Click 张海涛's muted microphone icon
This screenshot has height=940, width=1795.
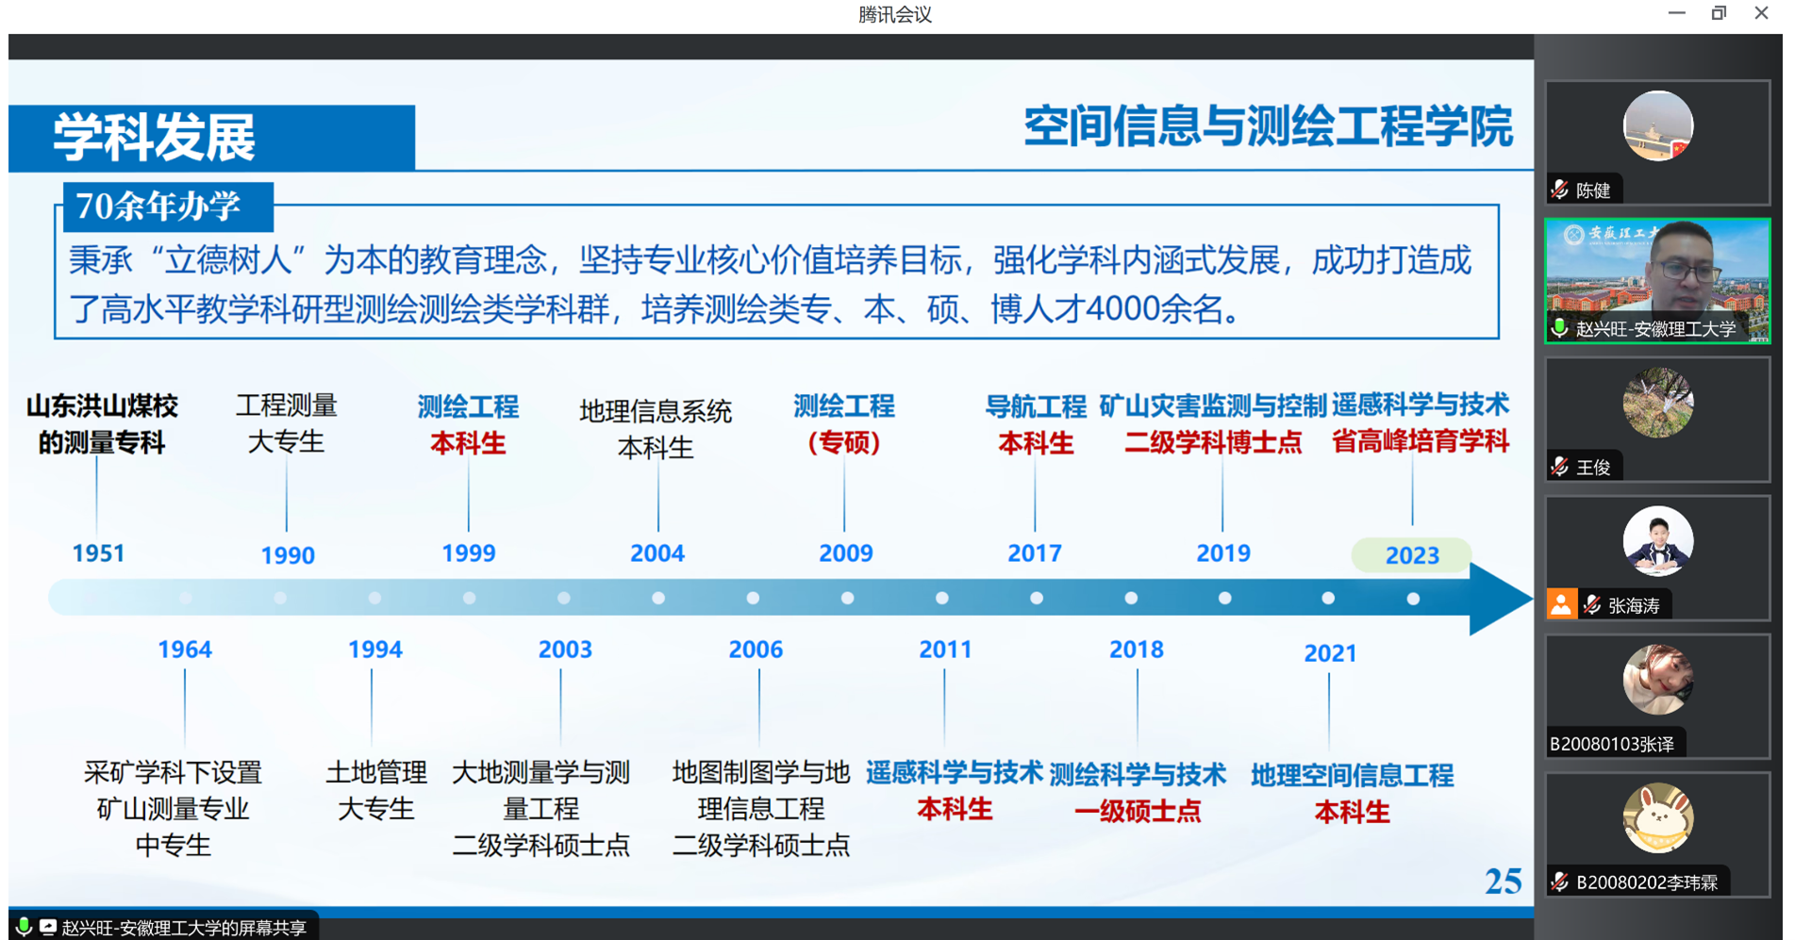(x=1593, y=605)
